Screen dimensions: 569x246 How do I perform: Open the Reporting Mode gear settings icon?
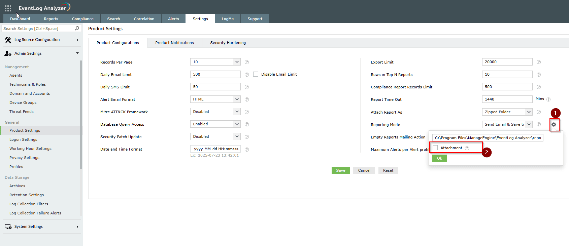(554, 124)
